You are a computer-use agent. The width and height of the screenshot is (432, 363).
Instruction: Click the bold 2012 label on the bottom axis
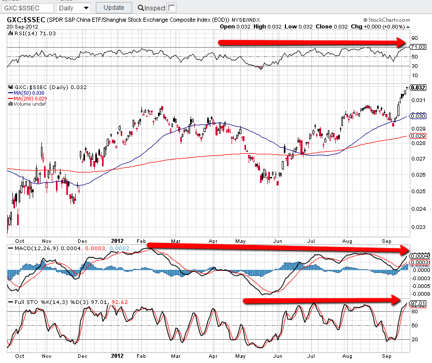pos(118,356)
